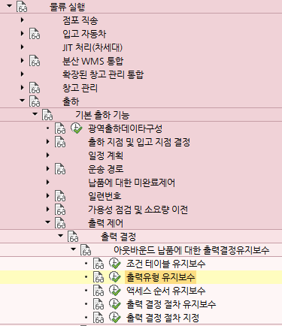Execute activity icon for 출력 결정 절차 유지보수
Viewport: 282px width, 326px height.
click(x=115, y=304)
